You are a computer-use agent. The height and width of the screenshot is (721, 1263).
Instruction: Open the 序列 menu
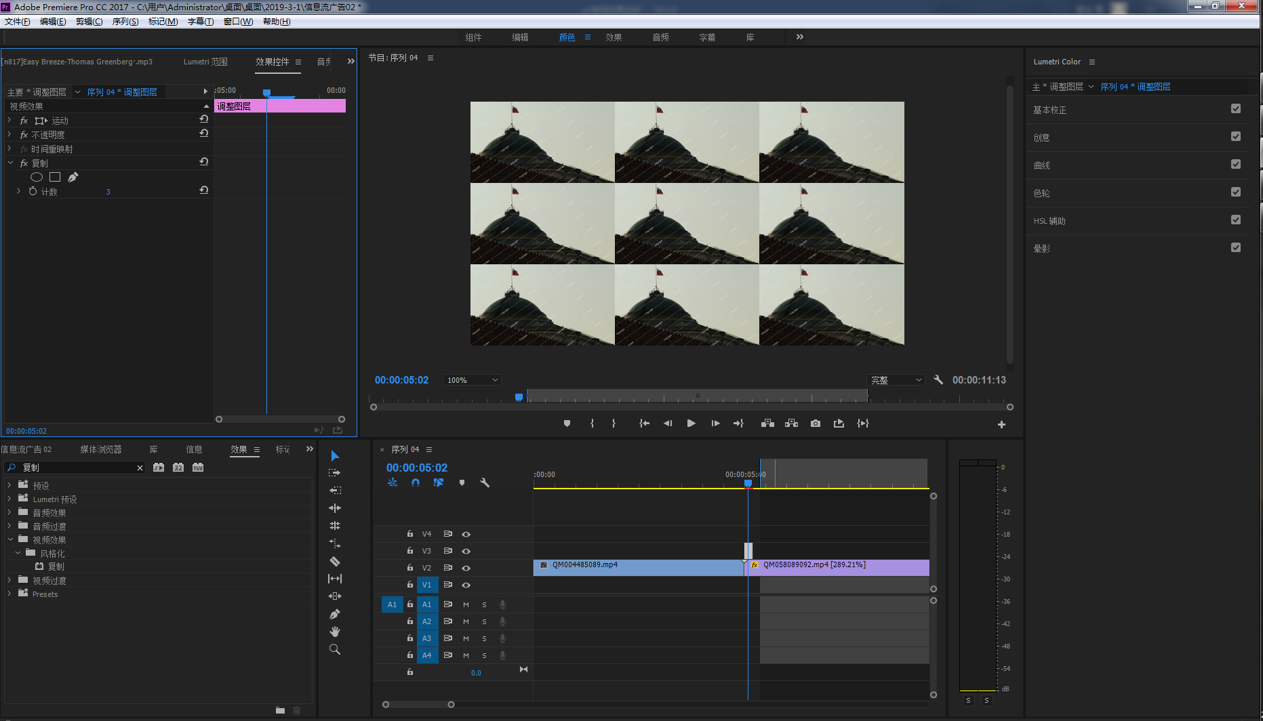(x=125, y=22)
